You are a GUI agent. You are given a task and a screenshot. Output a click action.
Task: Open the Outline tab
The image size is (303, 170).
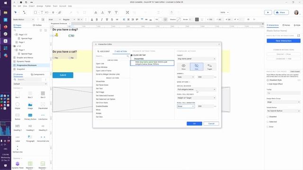coord(37,25)
